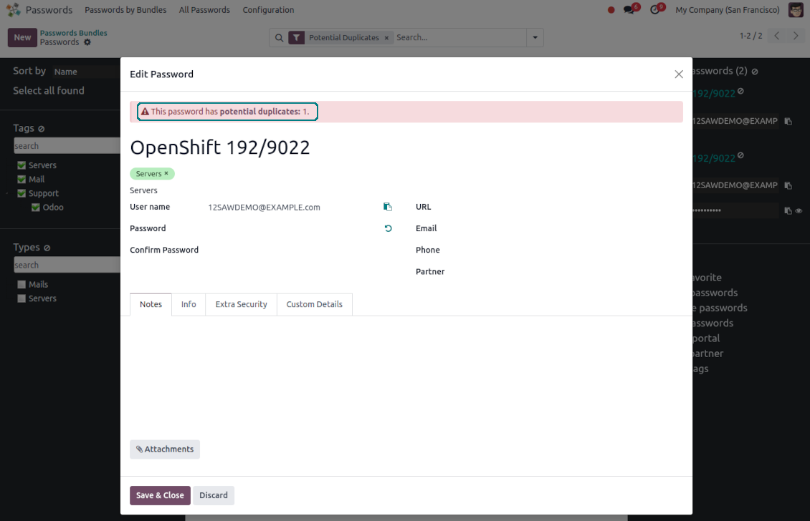Uncheck the Mail tag checkbox

22,180
